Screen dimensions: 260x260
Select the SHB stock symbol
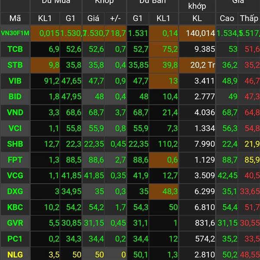pos(15,144)
